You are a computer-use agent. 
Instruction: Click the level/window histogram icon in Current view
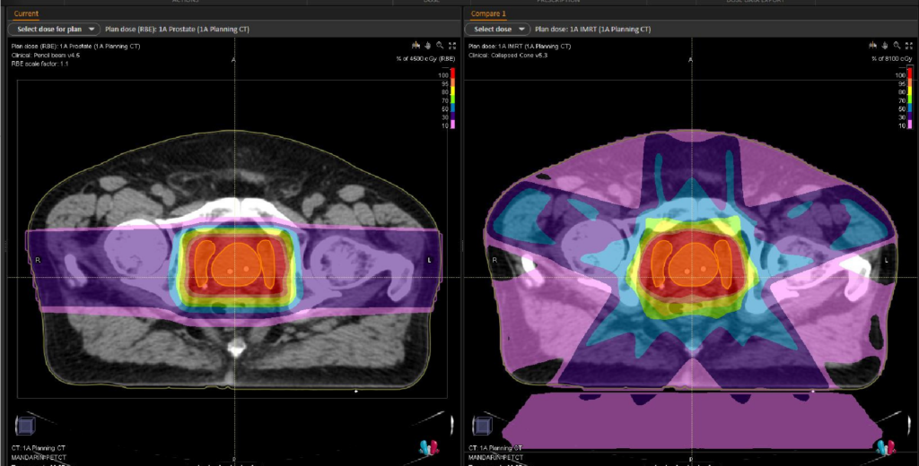pos(416,45)
